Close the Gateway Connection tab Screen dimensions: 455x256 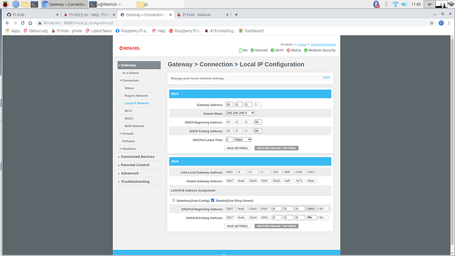(x=171, y=15)
